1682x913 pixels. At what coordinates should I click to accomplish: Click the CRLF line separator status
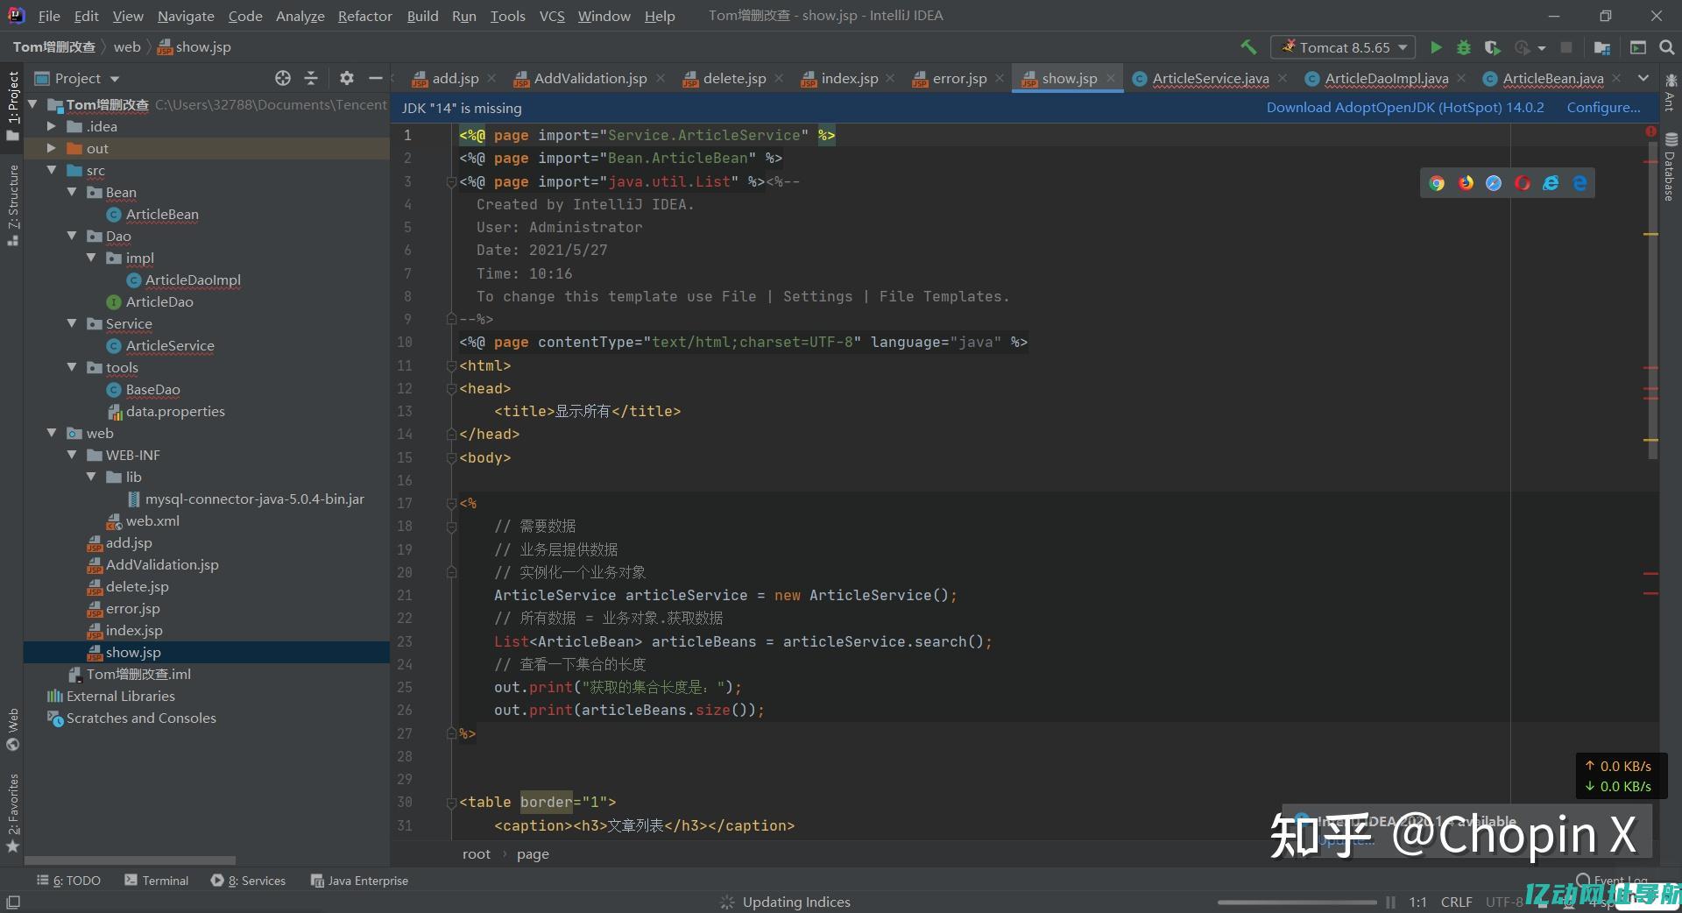[x=1456, y=902]
